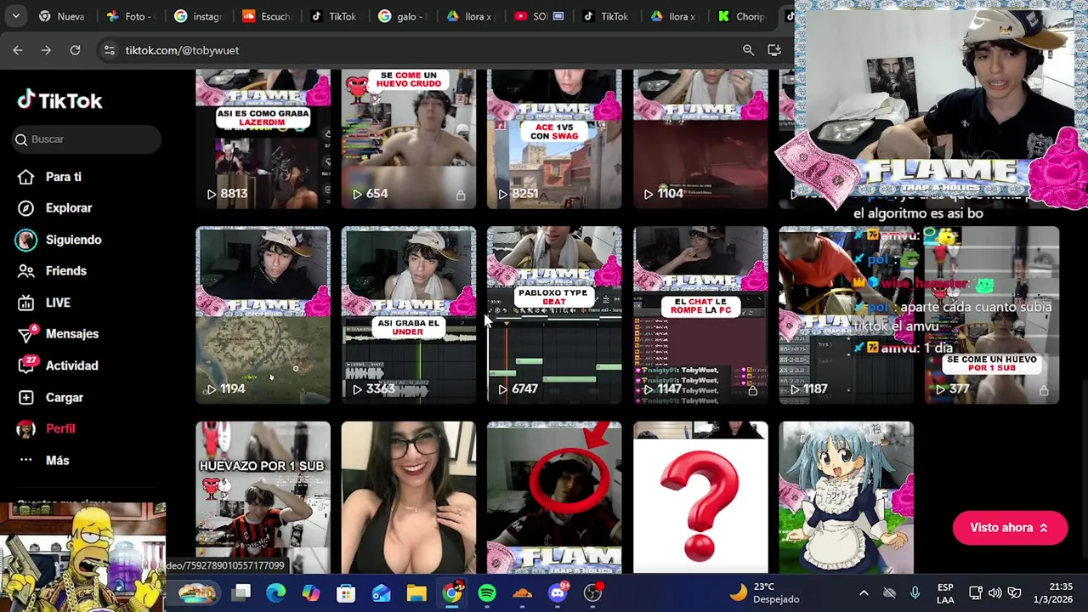
Task: Launch Microsoft Edge from taskbar
Action: [x=276, y=592]
